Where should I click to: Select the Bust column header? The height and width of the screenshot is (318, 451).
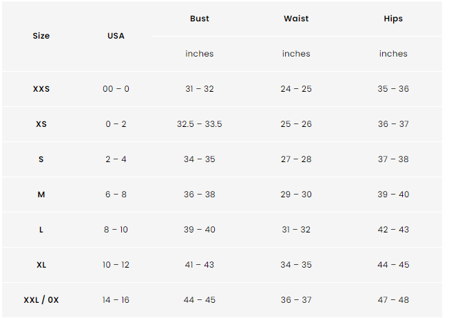coord(200,19)
